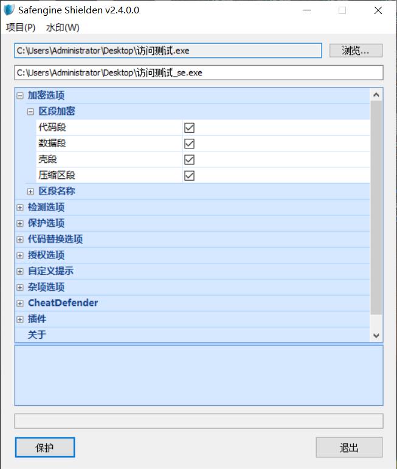Collapse the 加密选项 section

pos(20,96)
